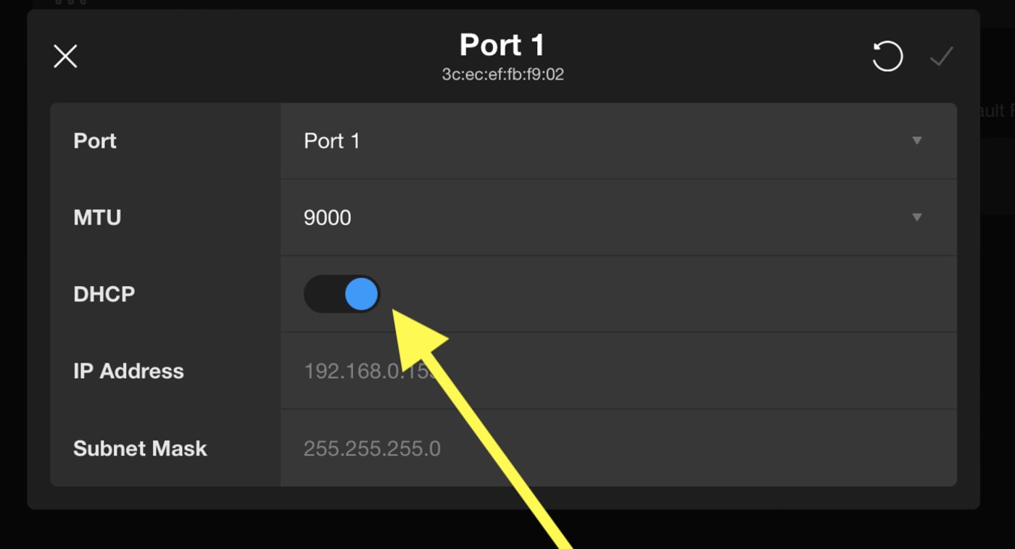Viewport: 1015px width, 549px height.
Task: Click the Port row label
Action: click(95, 141)
